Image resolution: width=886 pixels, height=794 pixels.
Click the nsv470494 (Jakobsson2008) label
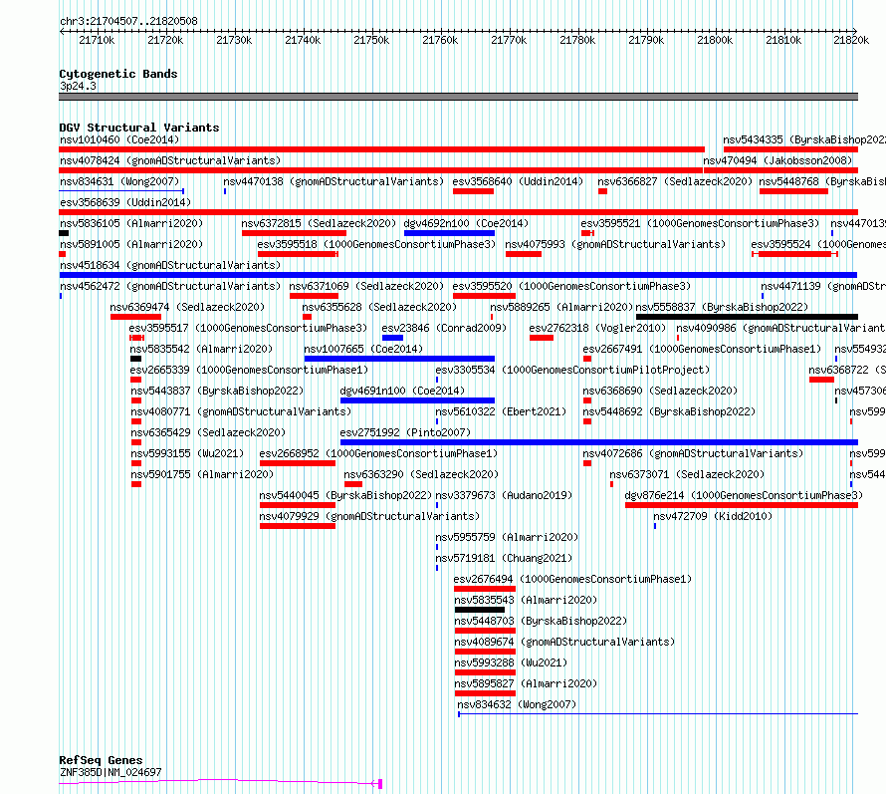(x=777, y=160)
